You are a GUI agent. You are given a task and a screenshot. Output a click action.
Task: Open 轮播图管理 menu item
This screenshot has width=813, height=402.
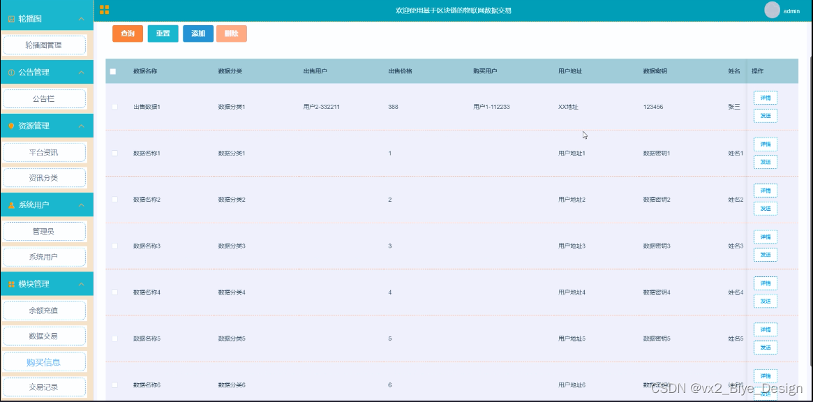[44, 45]
